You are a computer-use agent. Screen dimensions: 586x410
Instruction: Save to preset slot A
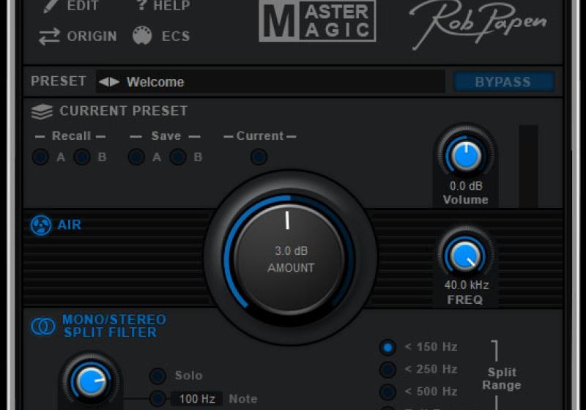[x=136, y=157]
